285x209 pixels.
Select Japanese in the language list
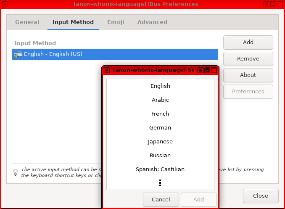160,142
